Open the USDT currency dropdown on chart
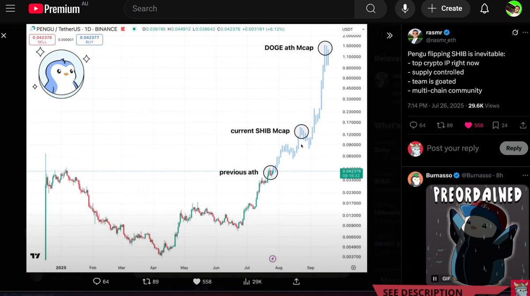 click(353, 30)
